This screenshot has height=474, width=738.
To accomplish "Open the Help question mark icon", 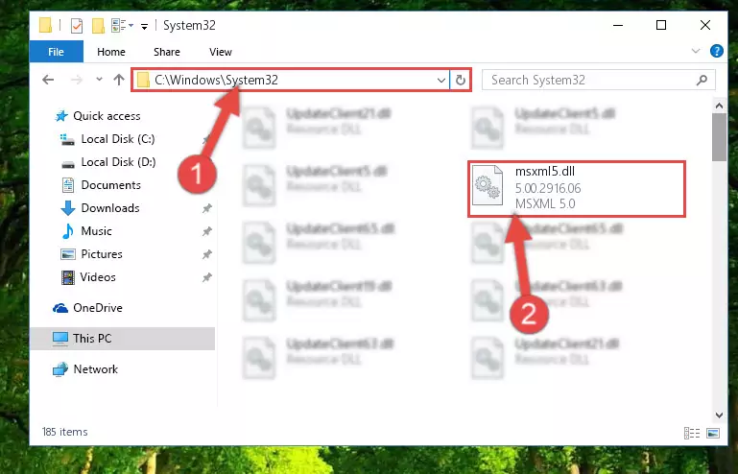I will 716,51.
